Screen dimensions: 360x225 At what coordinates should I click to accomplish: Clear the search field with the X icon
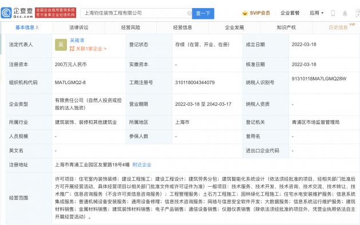coord(189,13)
